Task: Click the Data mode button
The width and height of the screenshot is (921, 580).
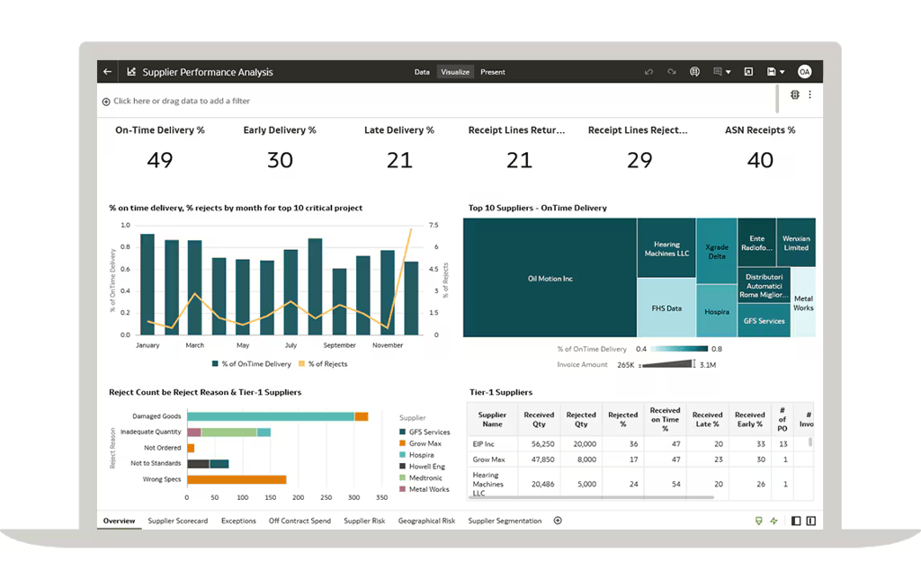Action: point(422,72)
